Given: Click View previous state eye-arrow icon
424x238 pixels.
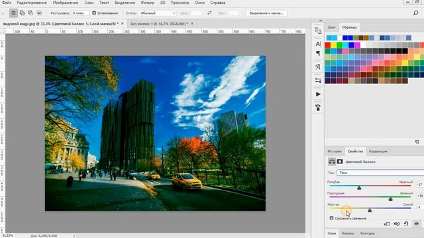Looking at the screenshot, I should (x=397, y=223).
